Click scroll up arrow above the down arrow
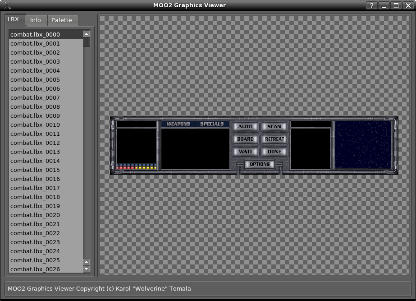This screenshot has height=301, width=416. 87,262
